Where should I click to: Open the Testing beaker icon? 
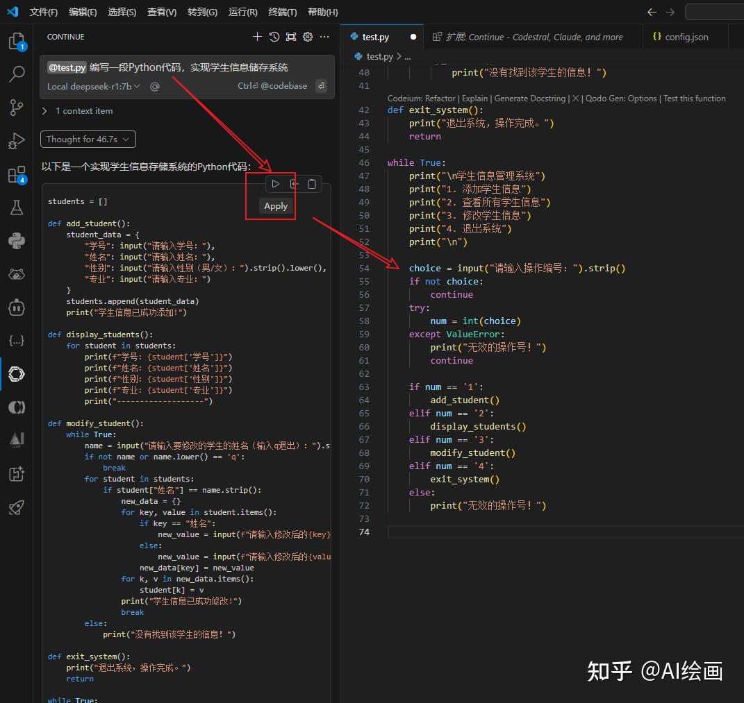(x=17, y=207)
